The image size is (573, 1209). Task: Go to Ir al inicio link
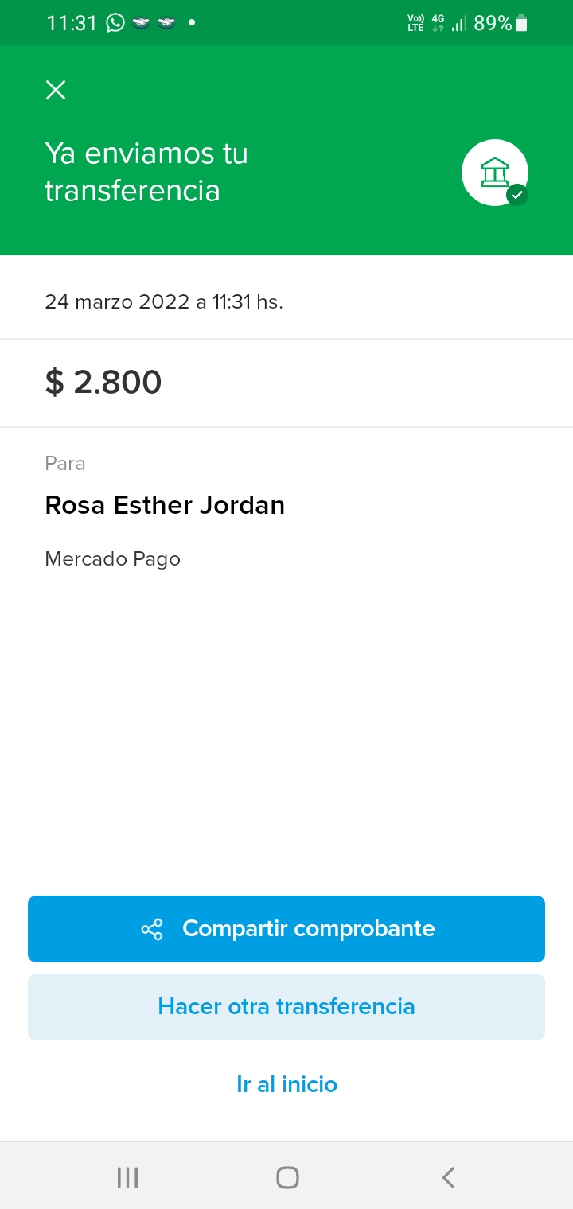pyautogui.click(x=286, y=1084)
